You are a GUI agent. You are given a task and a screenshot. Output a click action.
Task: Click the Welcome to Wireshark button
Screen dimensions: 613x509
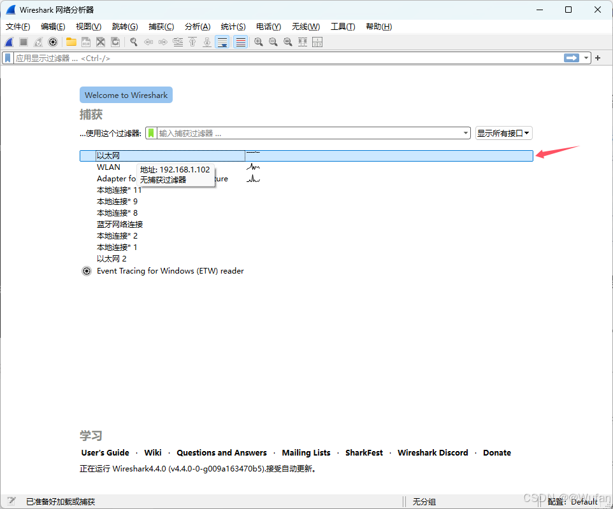(126, 95)
